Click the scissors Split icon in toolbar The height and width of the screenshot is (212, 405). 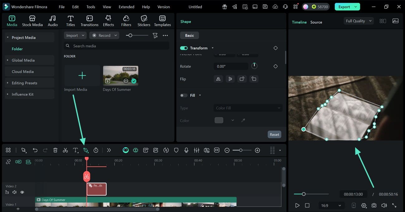coord(65,150)
